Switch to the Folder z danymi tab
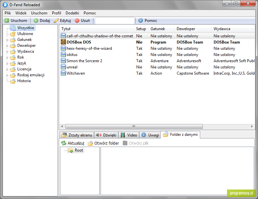 point(180,135)
